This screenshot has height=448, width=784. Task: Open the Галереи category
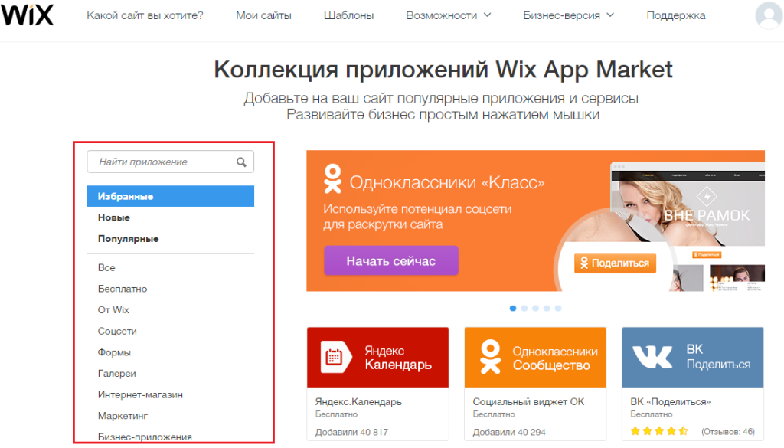tap(117, 374)
